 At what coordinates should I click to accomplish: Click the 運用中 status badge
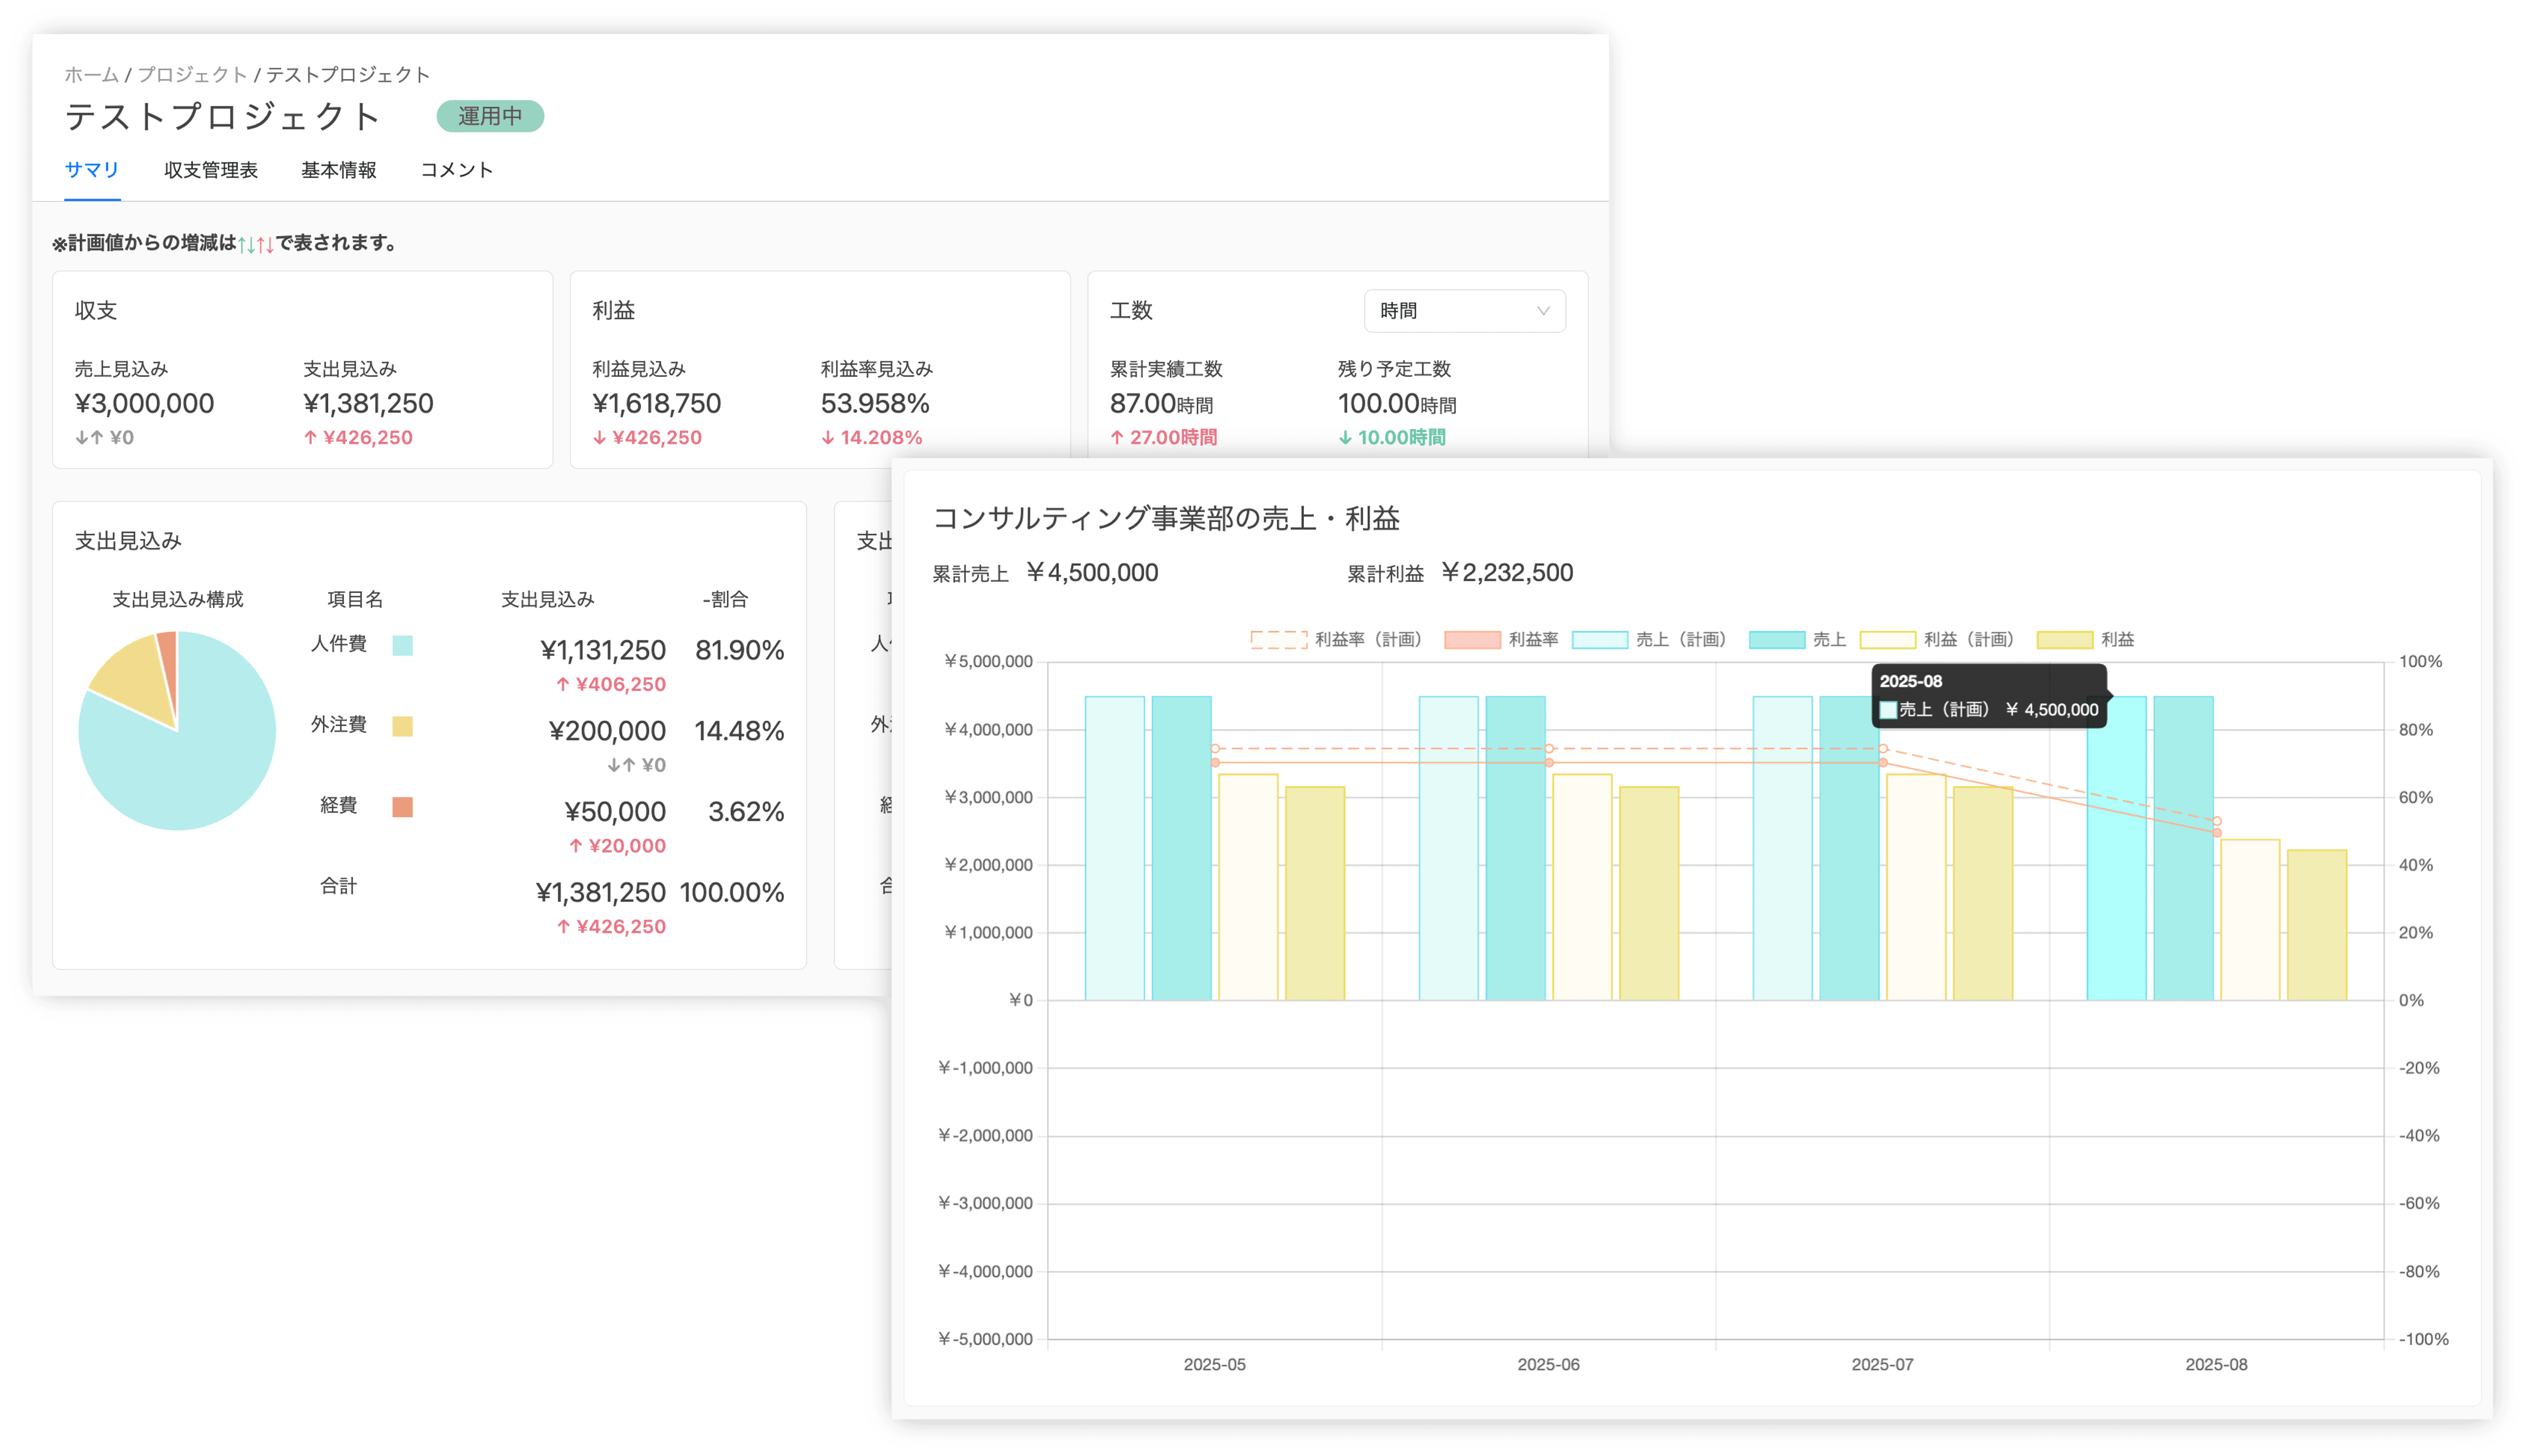pos(490,116)
